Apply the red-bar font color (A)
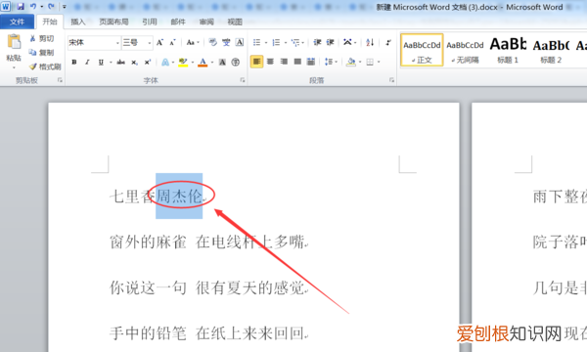 203,63
